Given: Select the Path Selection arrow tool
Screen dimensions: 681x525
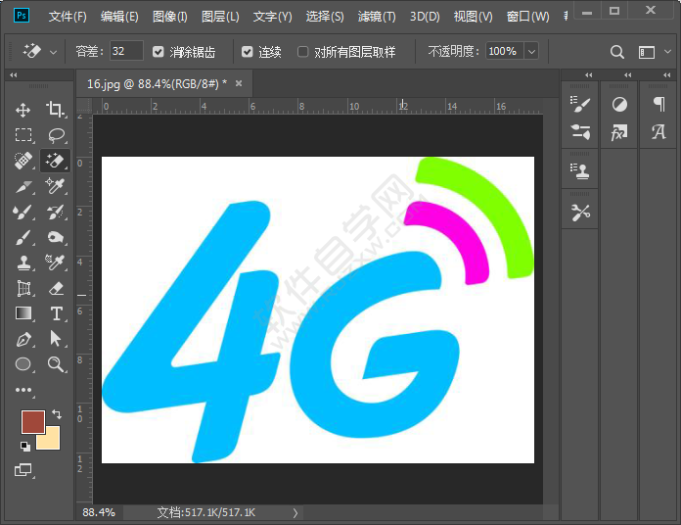Looking at the screenshot, I should click(55, 339).
